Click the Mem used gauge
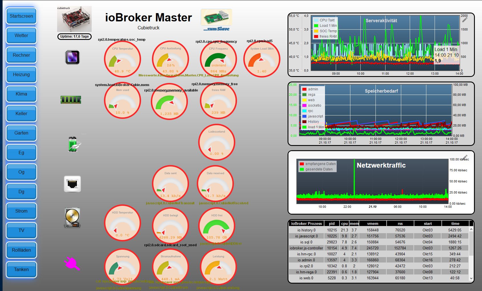This screenshot has height=291, width=482. [x=122, y=100]
